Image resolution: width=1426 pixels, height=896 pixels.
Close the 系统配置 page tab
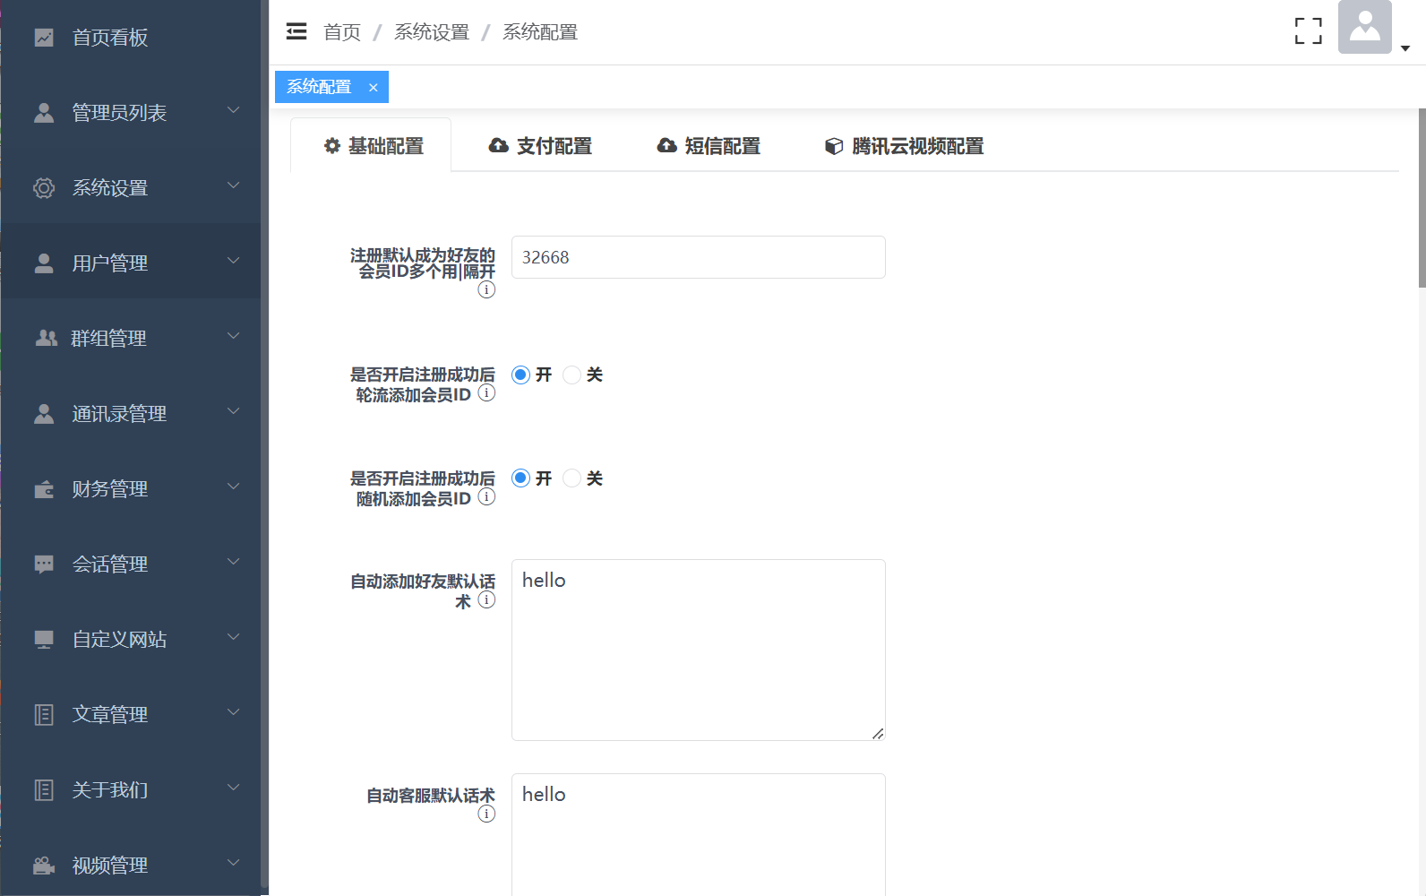(x=374, y=88)
